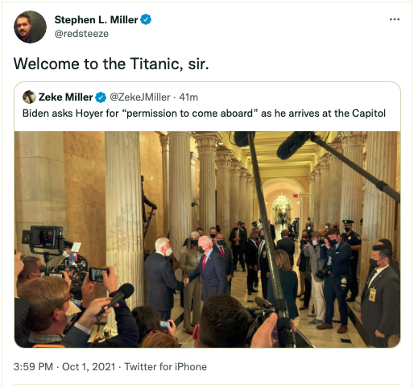414x388 pixels.
Task: Click Zeke Miller's small profile avatar
Action: (x=29, y=97)
